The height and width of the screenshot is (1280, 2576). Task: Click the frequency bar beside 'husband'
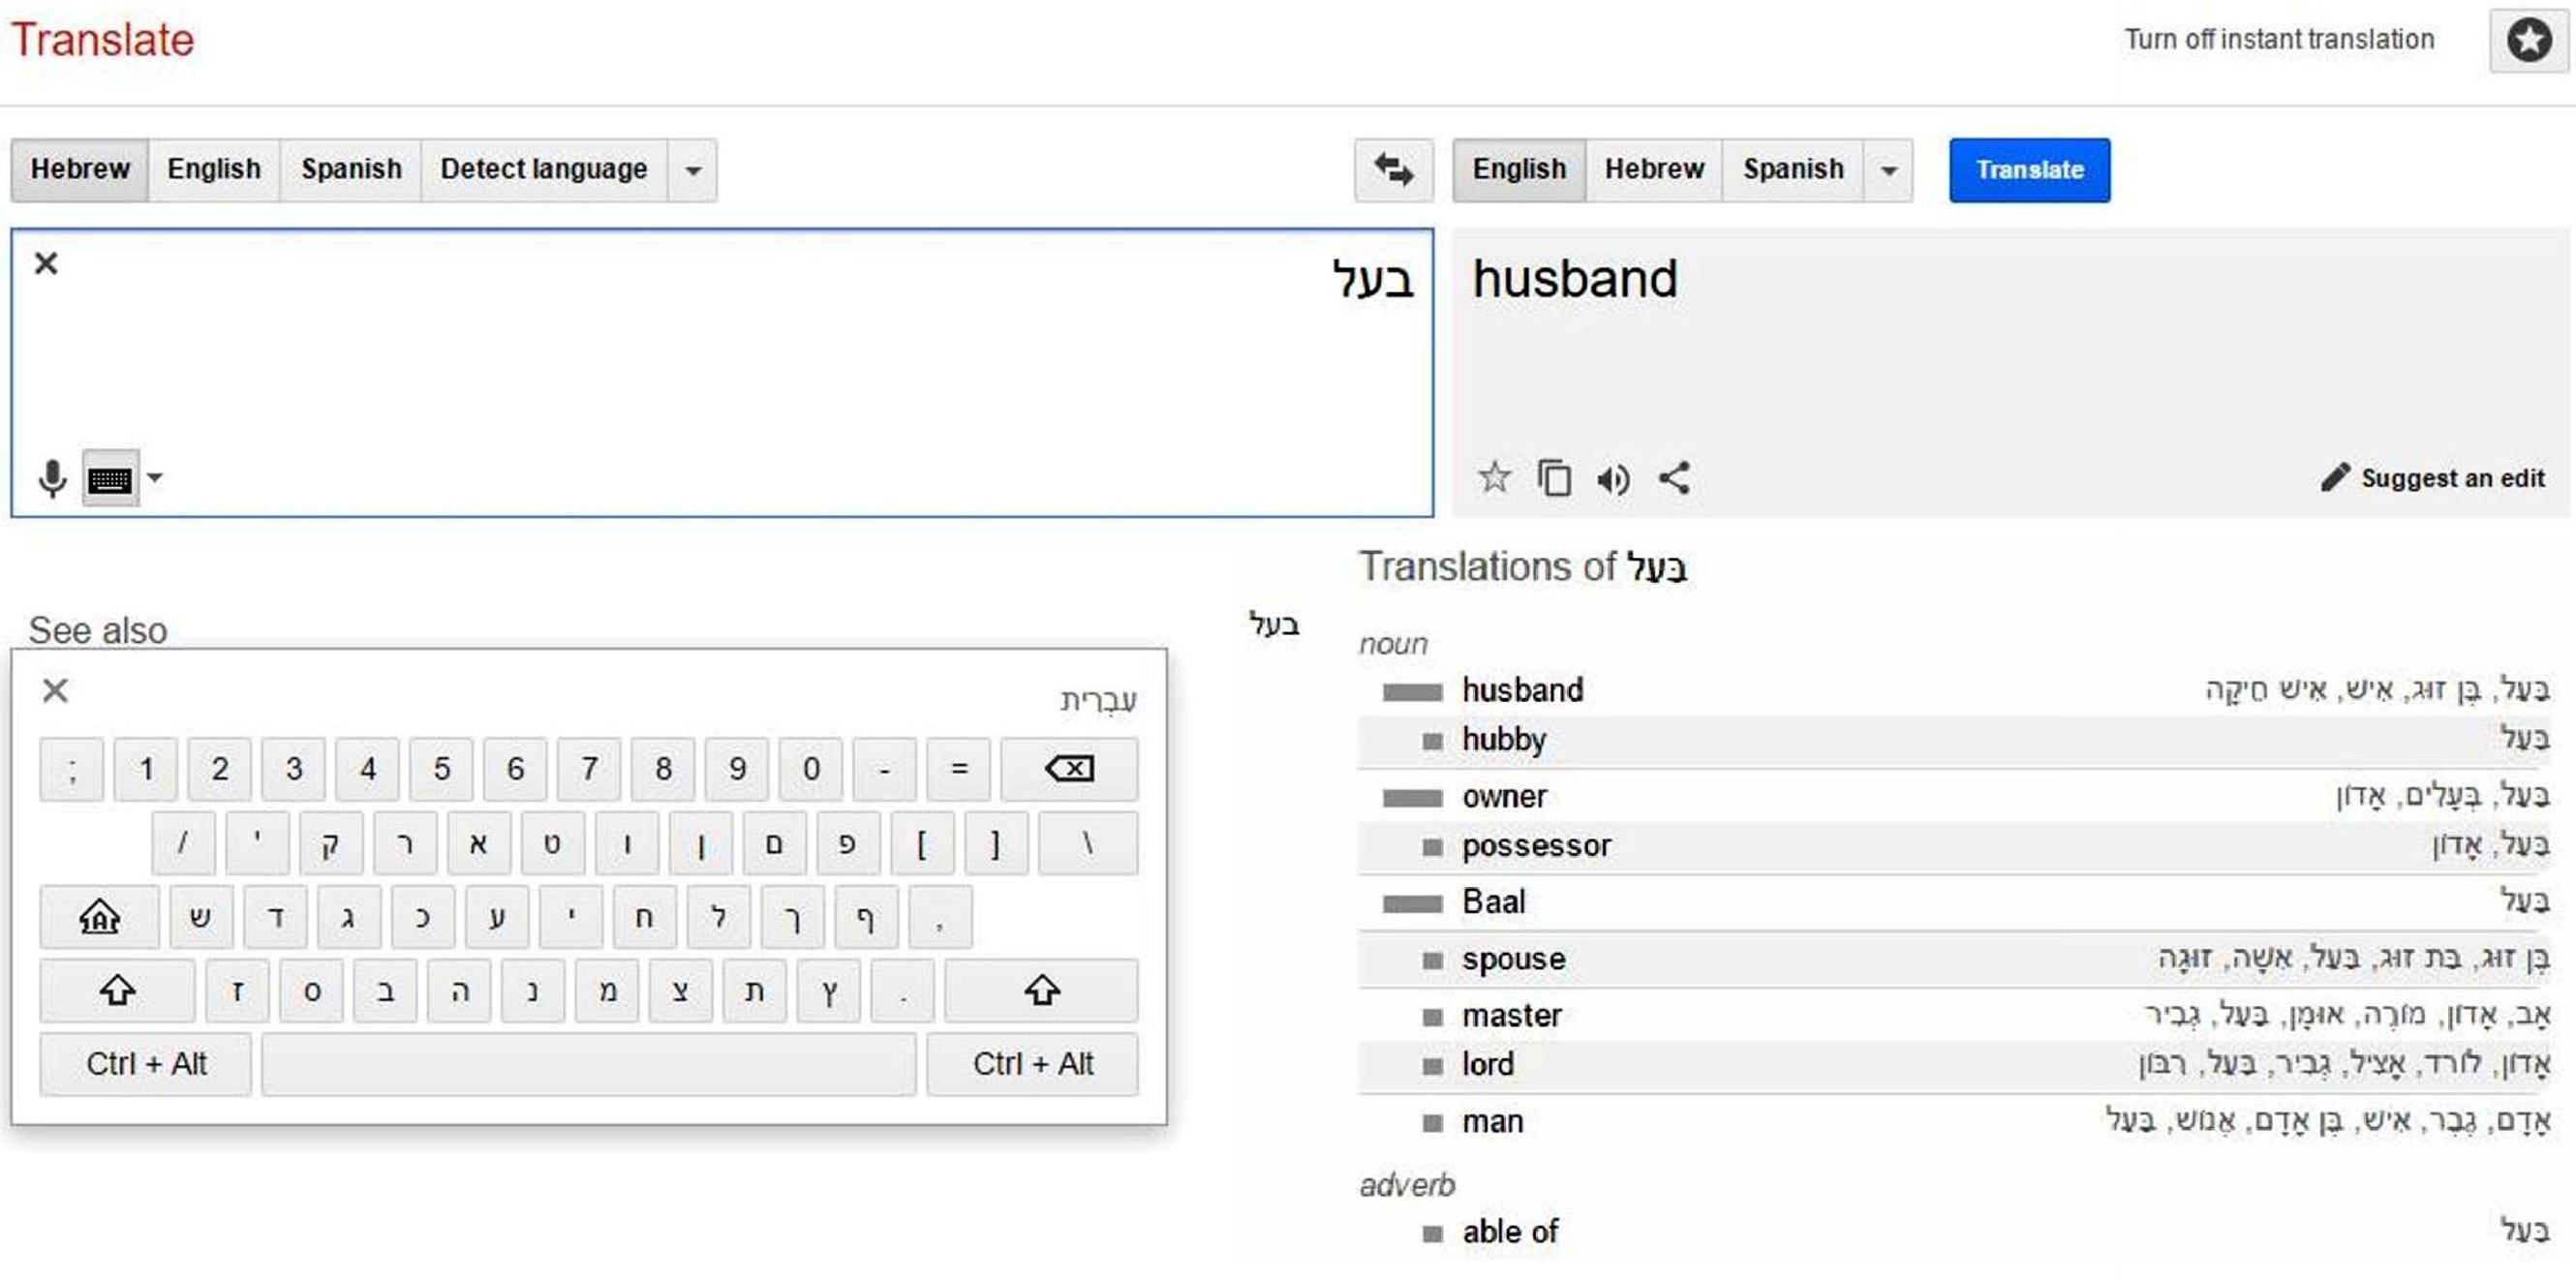[x=1412, y=692]
